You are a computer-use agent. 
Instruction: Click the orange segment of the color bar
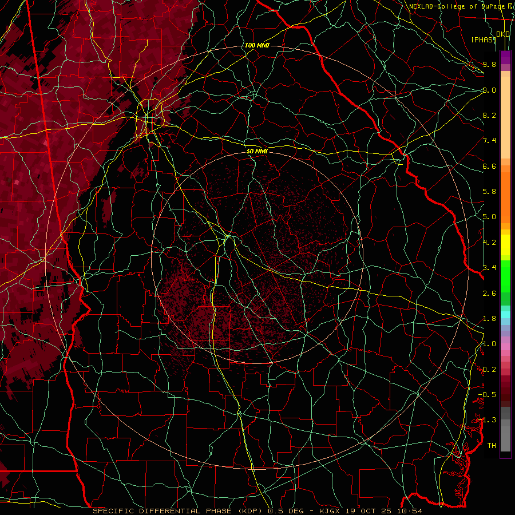(505, 197)
